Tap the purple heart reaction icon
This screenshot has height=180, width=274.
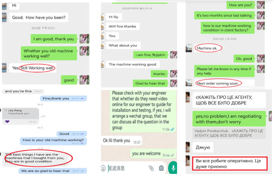[7, 122]
